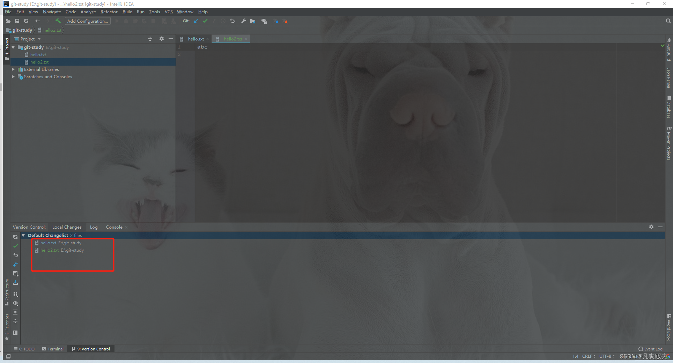Screen dimensions: 673x363
Task: Open the Event Log
Action: click(650, 349)
